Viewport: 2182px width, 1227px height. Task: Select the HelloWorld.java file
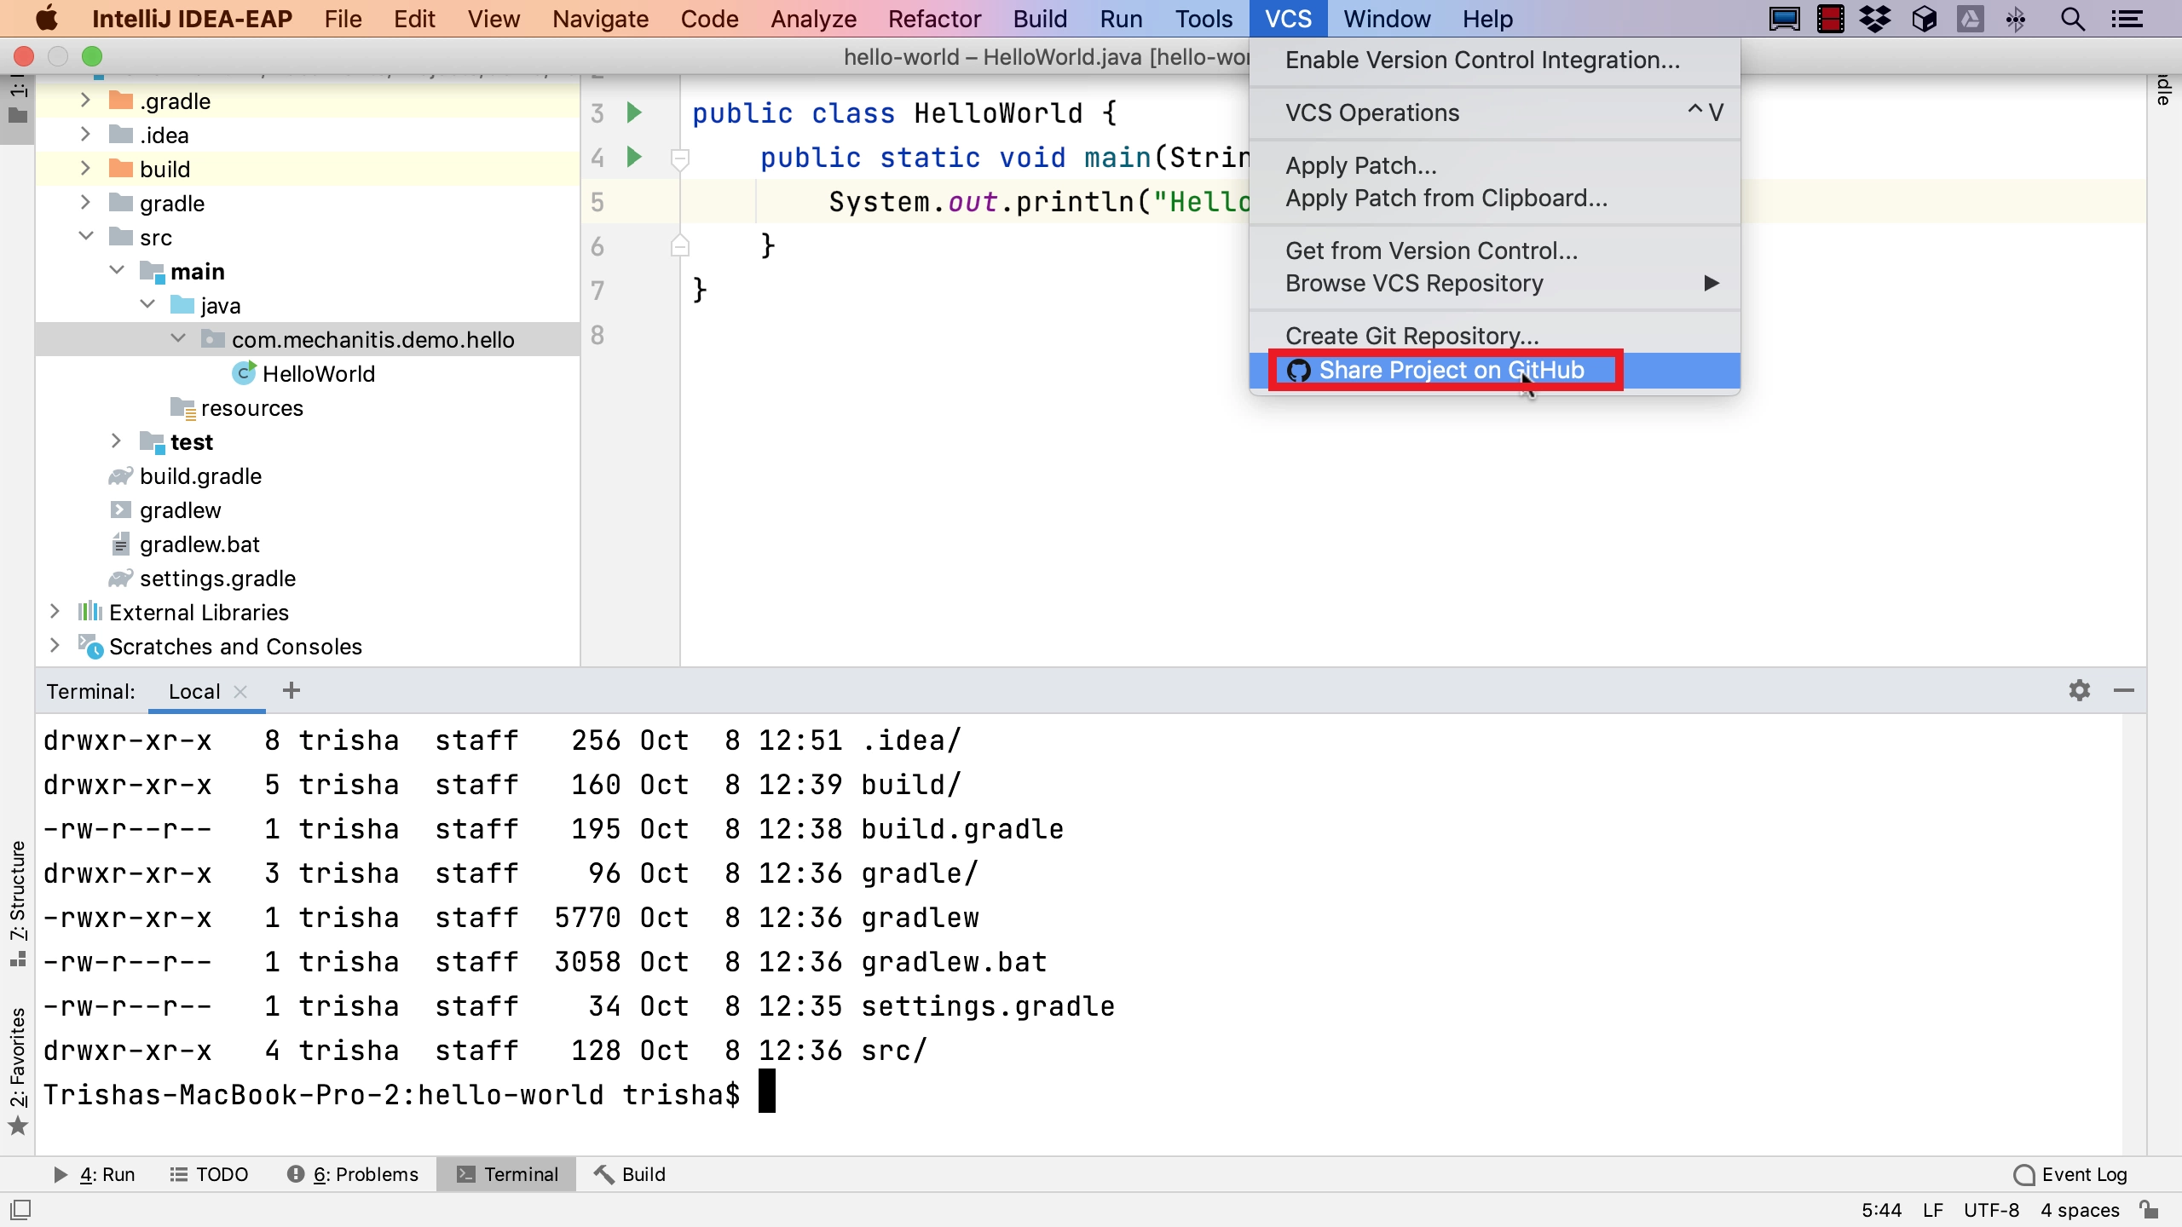(318, 373)
